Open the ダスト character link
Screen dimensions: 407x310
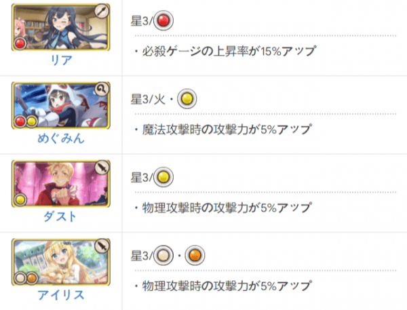60,216
